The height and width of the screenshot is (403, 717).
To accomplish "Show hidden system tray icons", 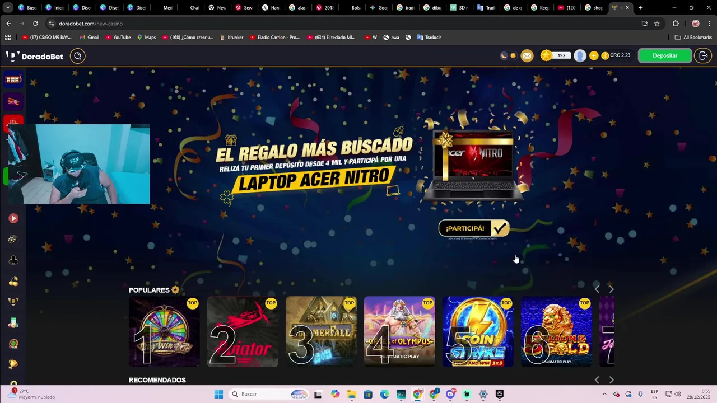I will click(604, 394).
